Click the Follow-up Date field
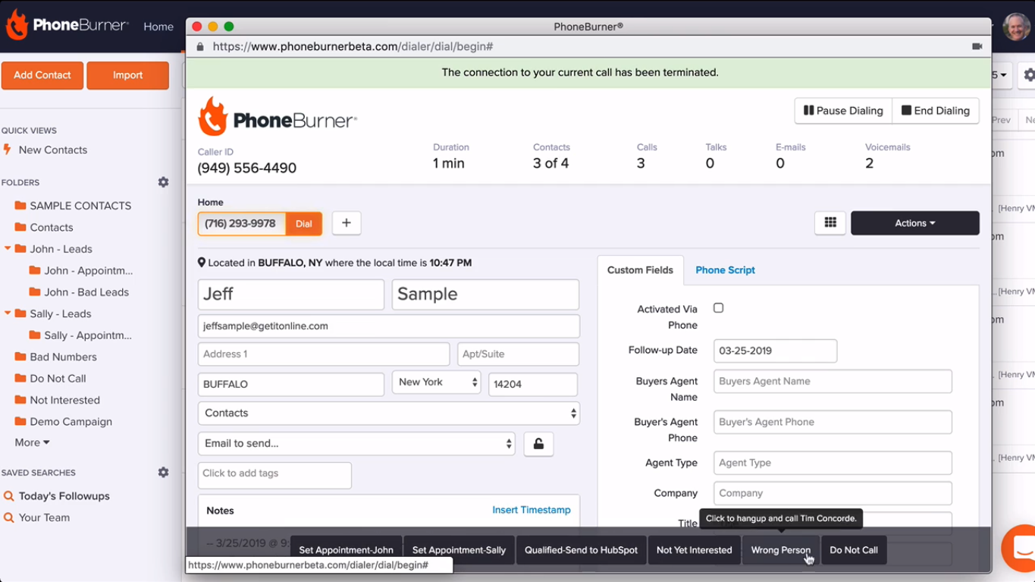 tap(775, 351)
